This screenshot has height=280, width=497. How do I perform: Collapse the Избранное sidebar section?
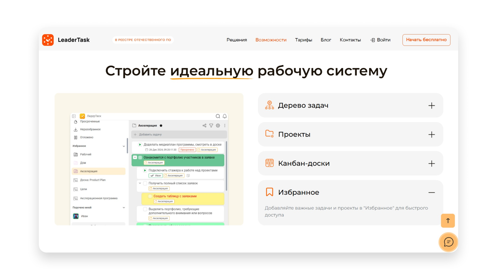(x=124, y=146)
